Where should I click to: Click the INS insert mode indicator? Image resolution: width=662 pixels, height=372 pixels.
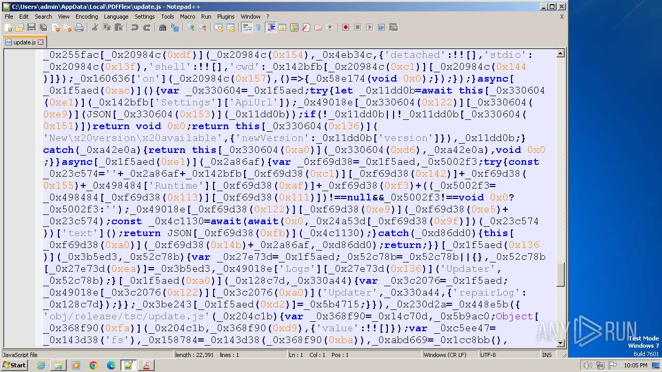[x=547, y=355]
